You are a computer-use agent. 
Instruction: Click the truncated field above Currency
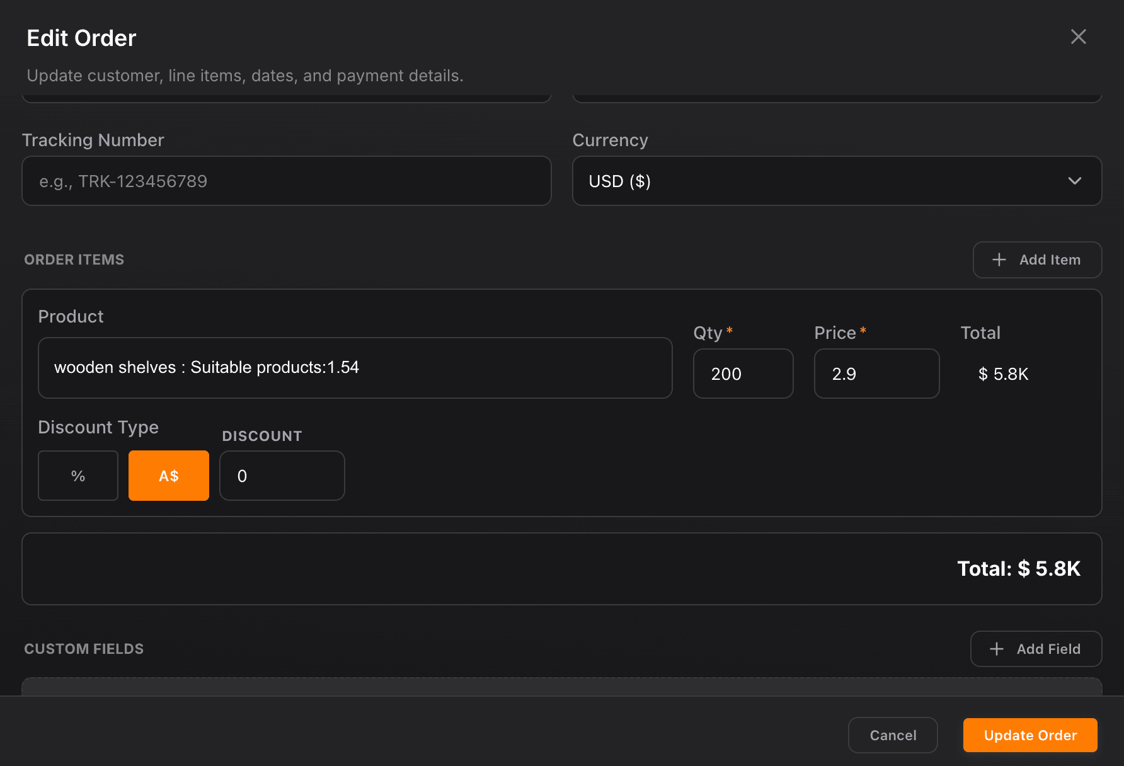[x=836, y=94]
